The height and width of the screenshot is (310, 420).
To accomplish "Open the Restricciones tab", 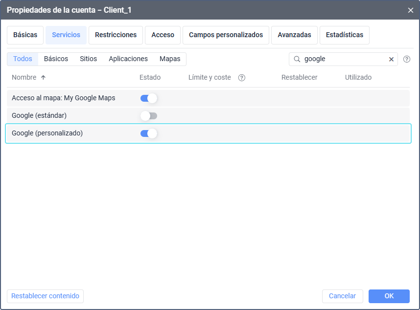I will (x=116, y=35).
